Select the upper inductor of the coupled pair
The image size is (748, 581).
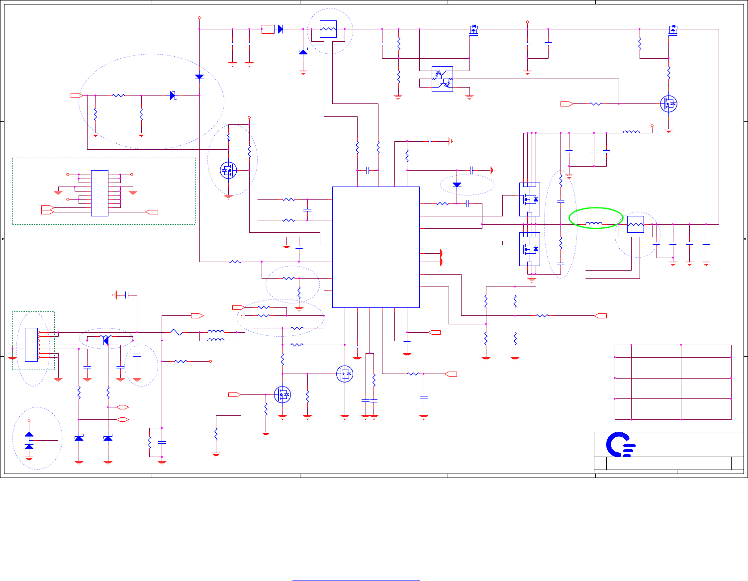[215, 331]
